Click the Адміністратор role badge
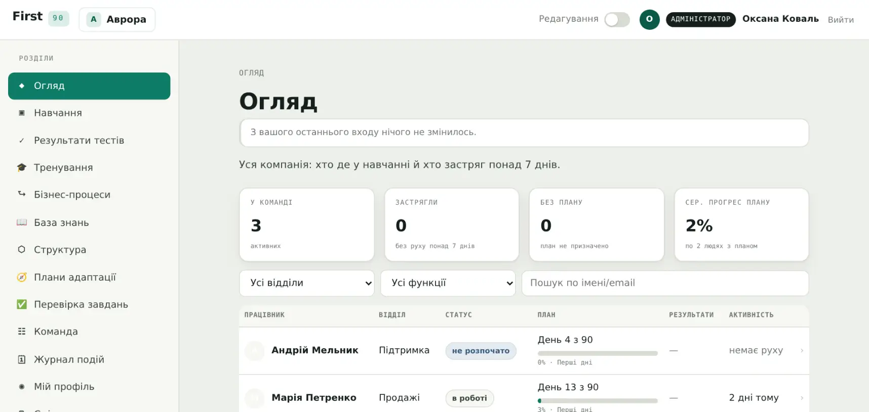869x412 pixels. pos(701,19)
